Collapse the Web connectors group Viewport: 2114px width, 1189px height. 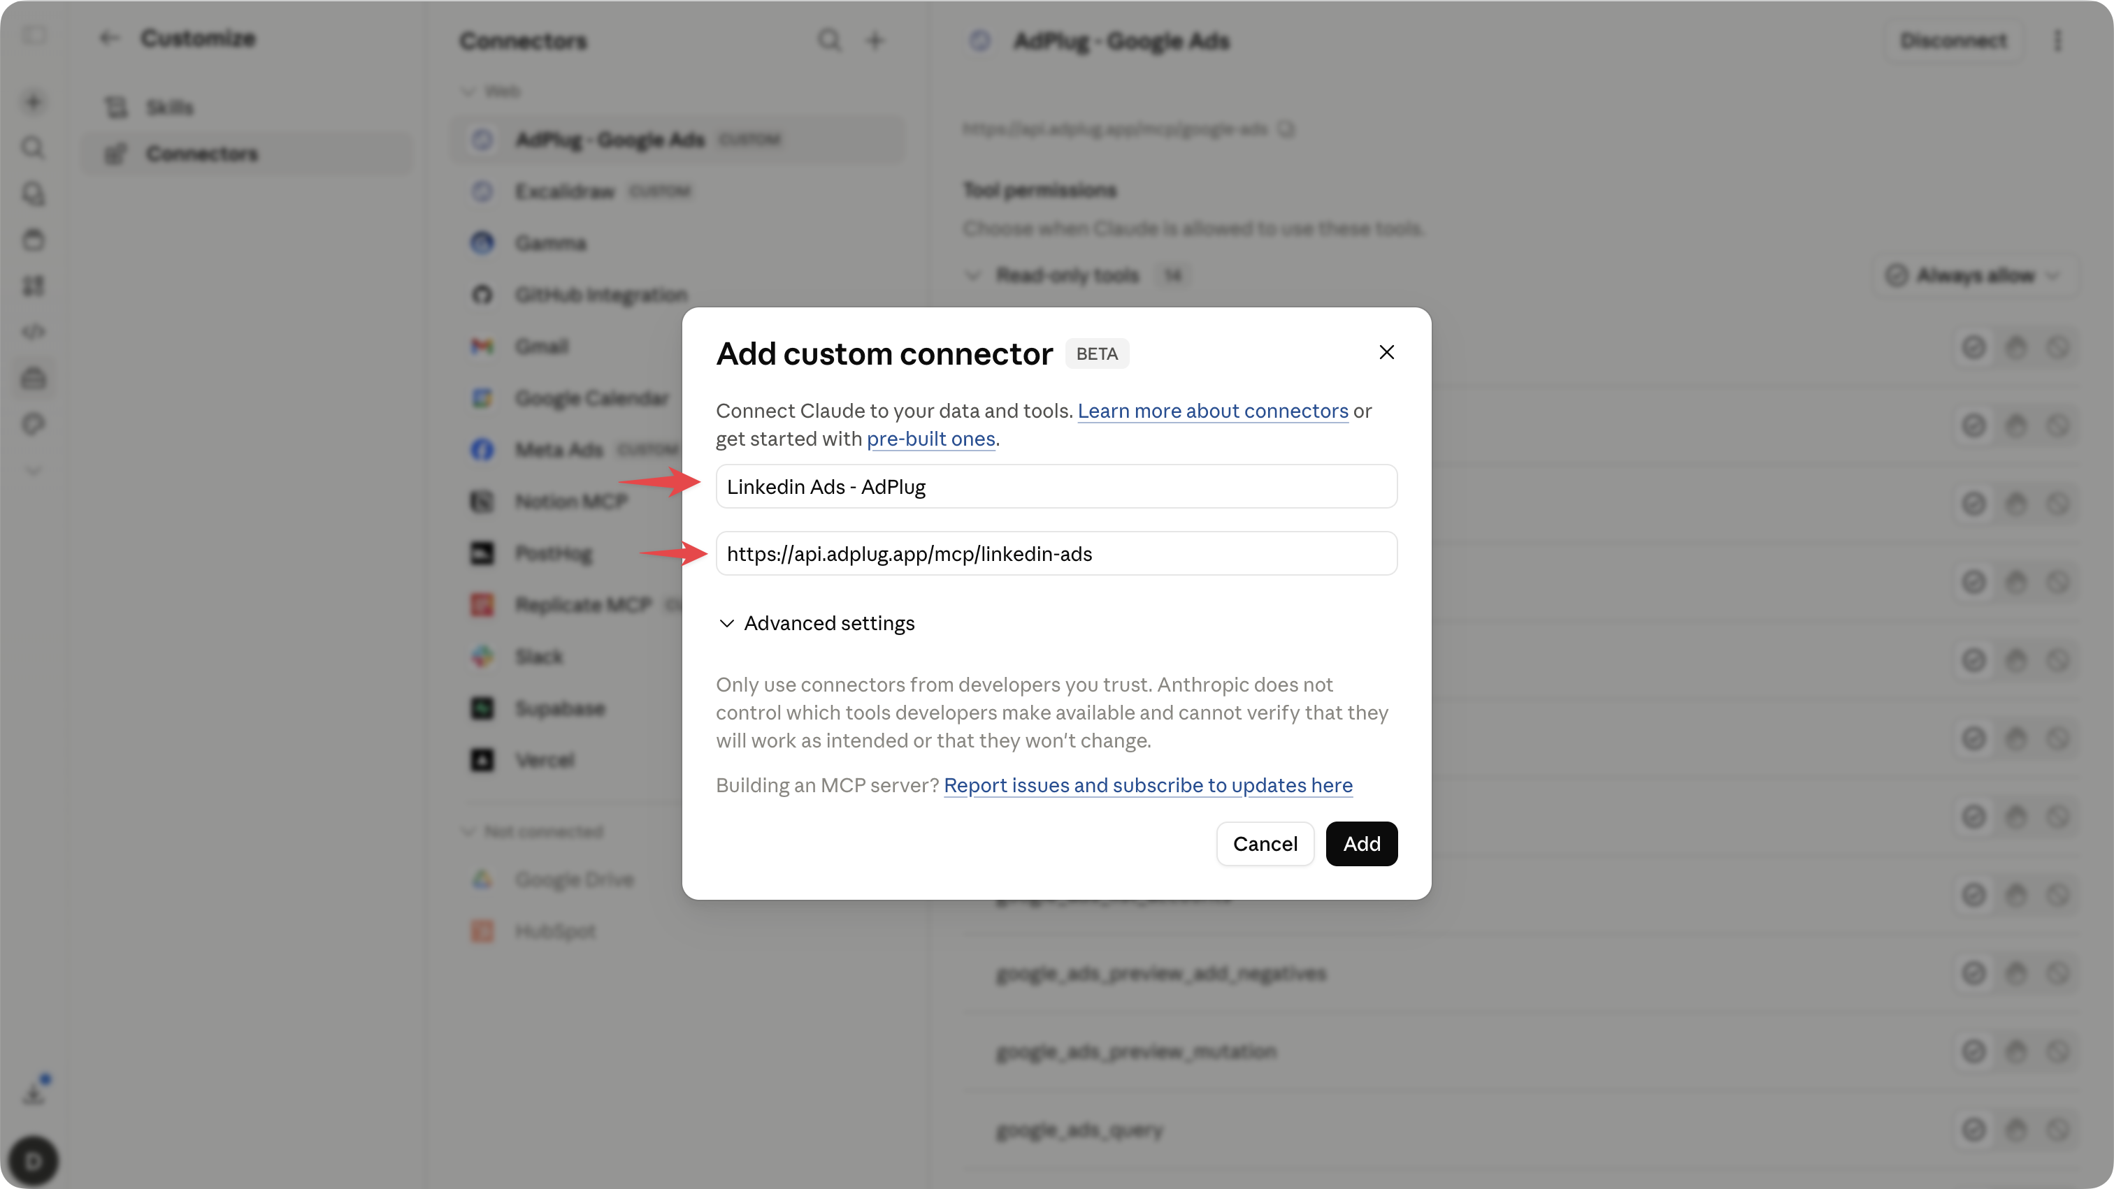pos(491,90)
